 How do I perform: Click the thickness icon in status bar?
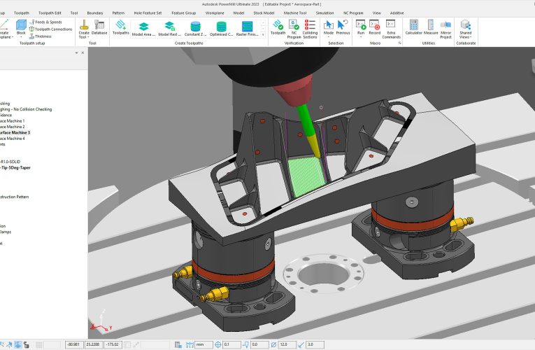[x=245, y=344]
